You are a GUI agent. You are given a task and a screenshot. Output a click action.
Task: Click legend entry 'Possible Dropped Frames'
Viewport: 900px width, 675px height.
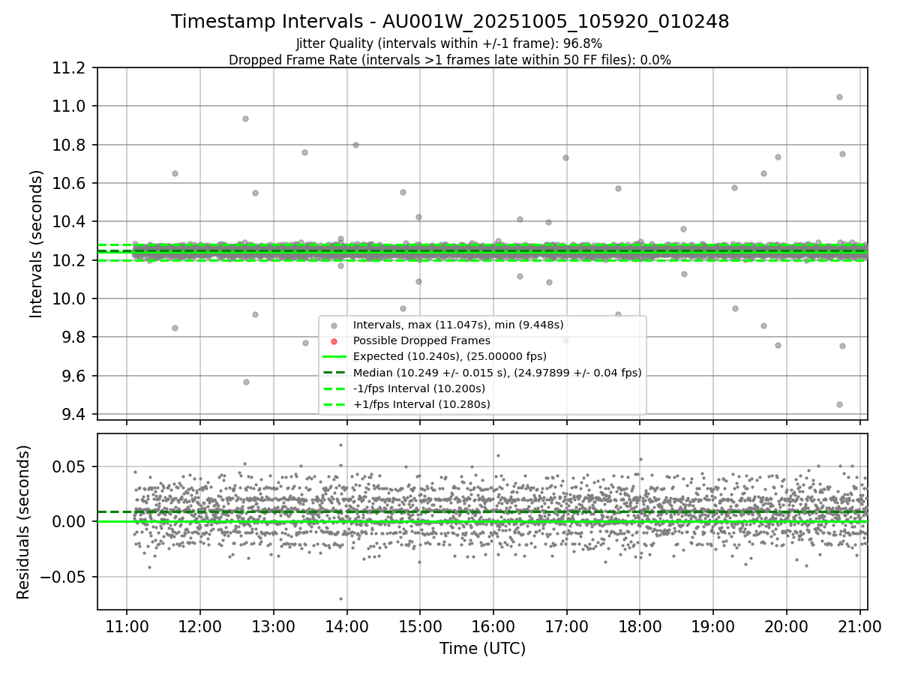tap(421, 340)
